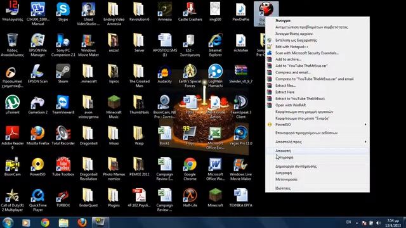Select the Mozilla Firefox desktop icon
406x228 pixels.
click(38, 134)
